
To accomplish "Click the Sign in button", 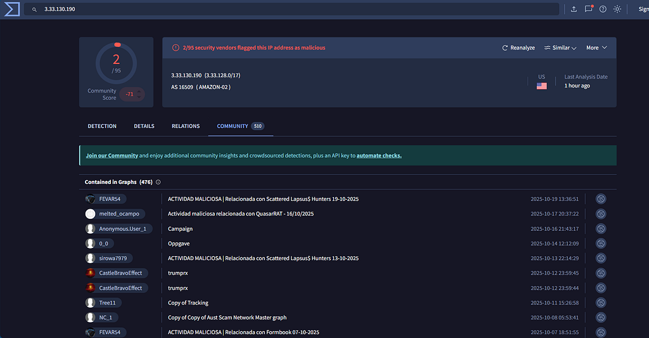I will pyautogui.click(x=644, y=9).
